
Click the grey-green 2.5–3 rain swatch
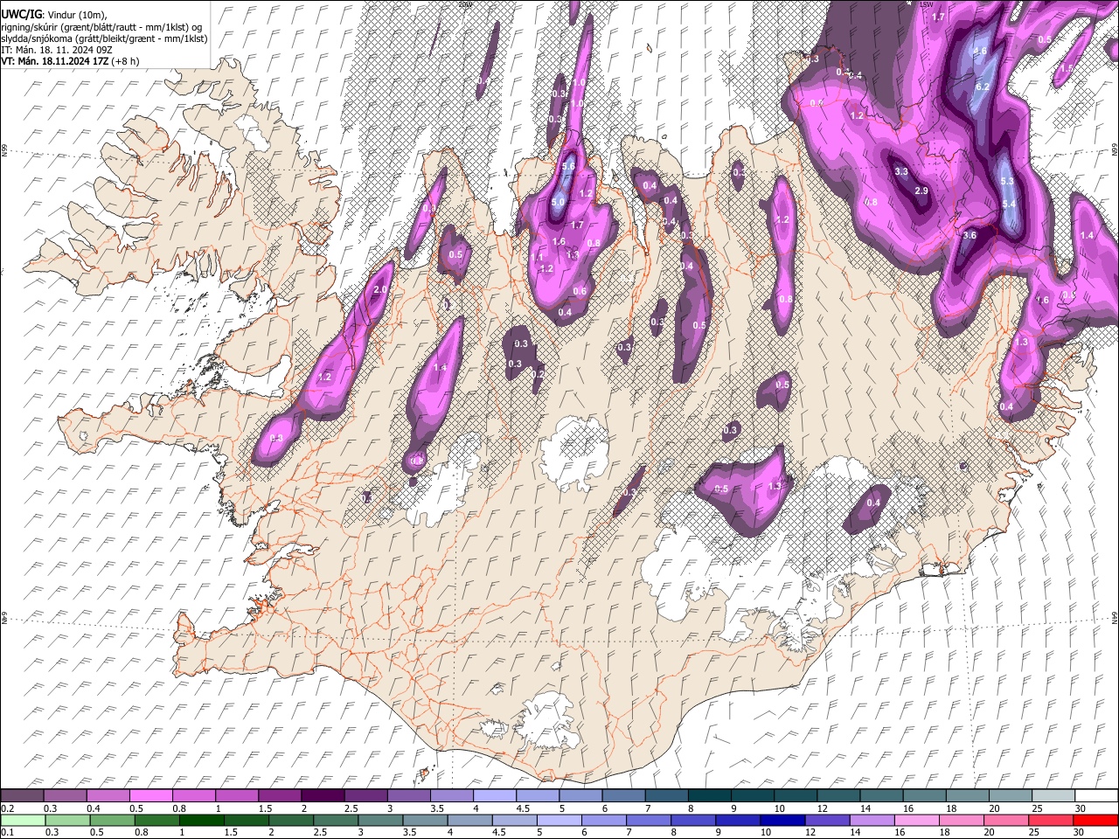pos(336,820)
